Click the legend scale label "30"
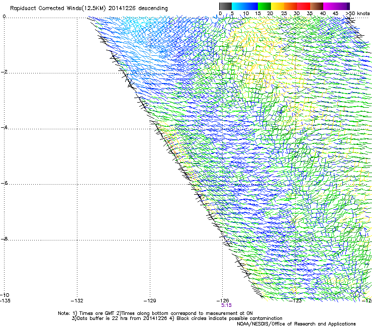The width and height of the screenshot is (372, 327). 297,14
